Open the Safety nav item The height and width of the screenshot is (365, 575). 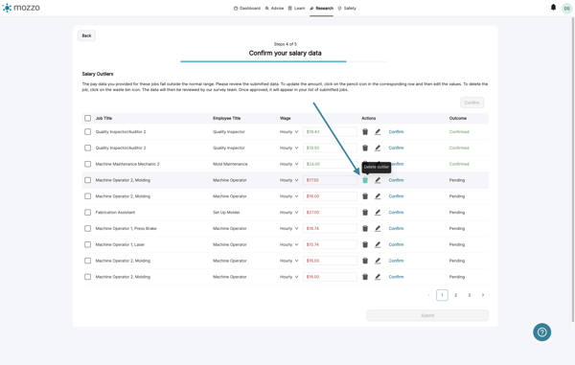pos(347,8)
